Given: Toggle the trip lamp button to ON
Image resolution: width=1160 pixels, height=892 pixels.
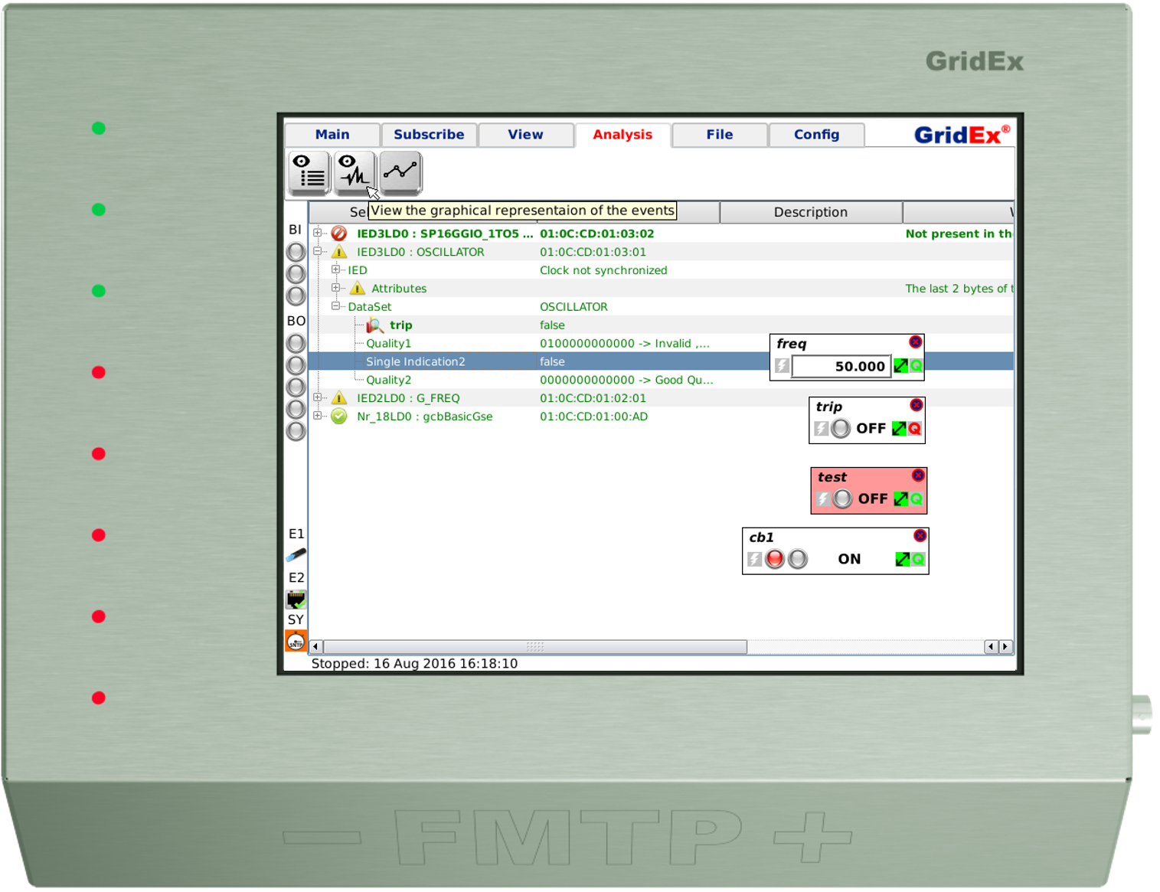Looking at the screenshot, I should pyautogui.click(x=841, y=429).
